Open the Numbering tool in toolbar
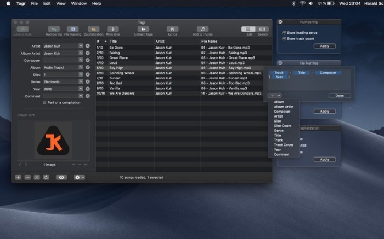The height and width of the screenshot is (239, 384). (54, 30)
